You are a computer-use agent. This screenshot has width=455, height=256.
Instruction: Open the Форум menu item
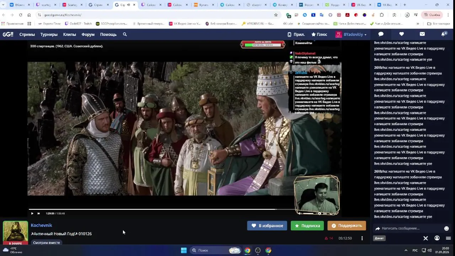[x=88, y=34]
